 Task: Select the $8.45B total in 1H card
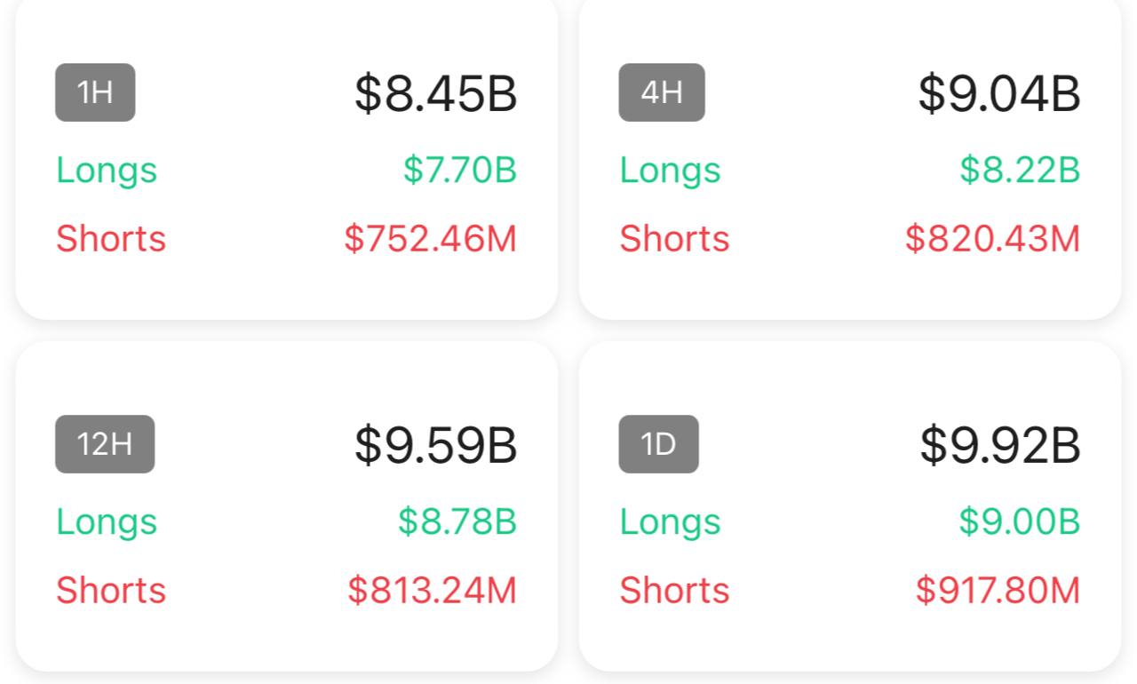coord(435,93)
